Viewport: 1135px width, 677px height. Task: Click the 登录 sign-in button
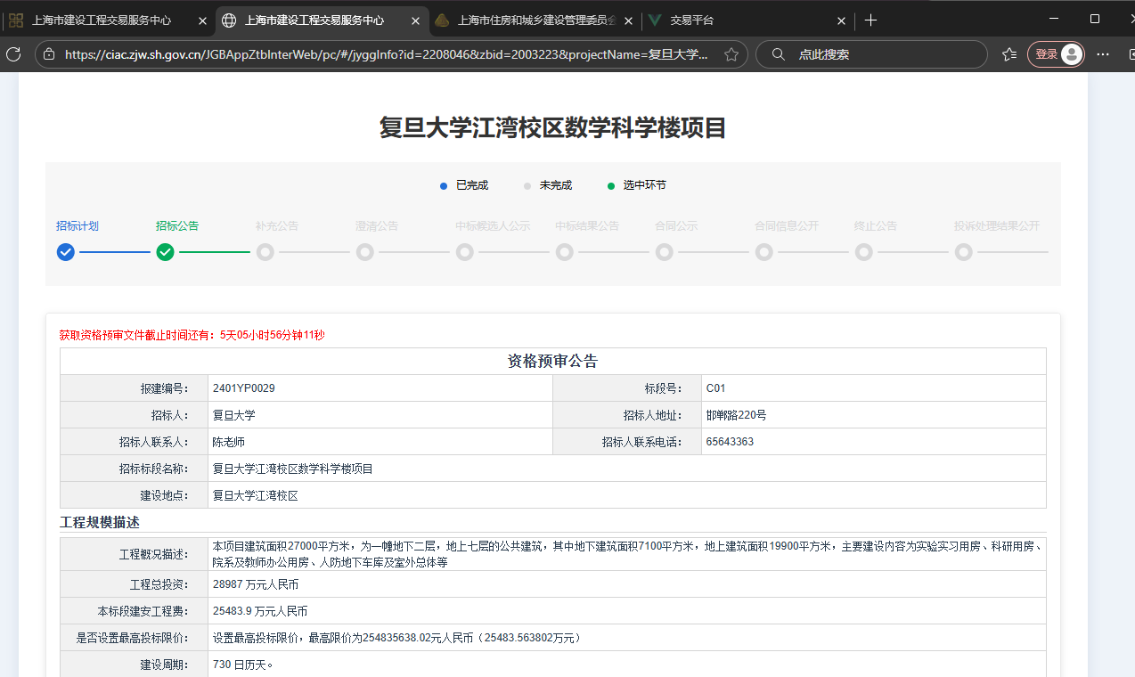pyautogui.click(x=1057, y=54)
